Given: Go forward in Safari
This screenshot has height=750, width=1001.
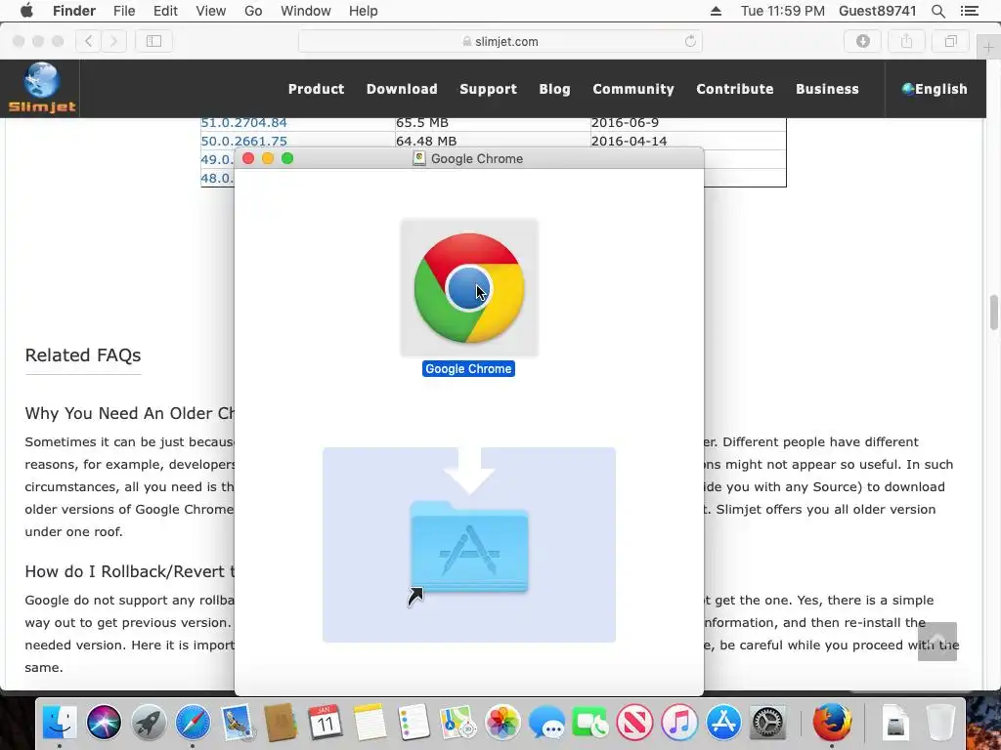Looking at the screenshot, I should click(x=113, y=41).
